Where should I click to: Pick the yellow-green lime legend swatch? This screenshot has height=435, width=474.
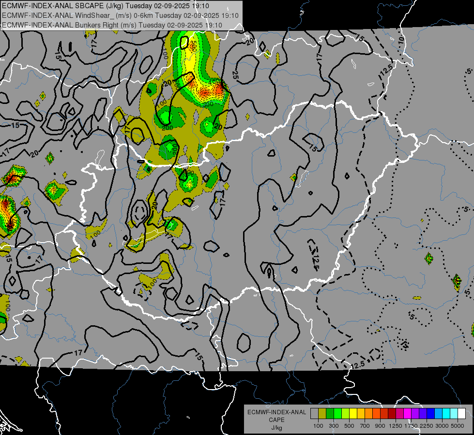345,413
